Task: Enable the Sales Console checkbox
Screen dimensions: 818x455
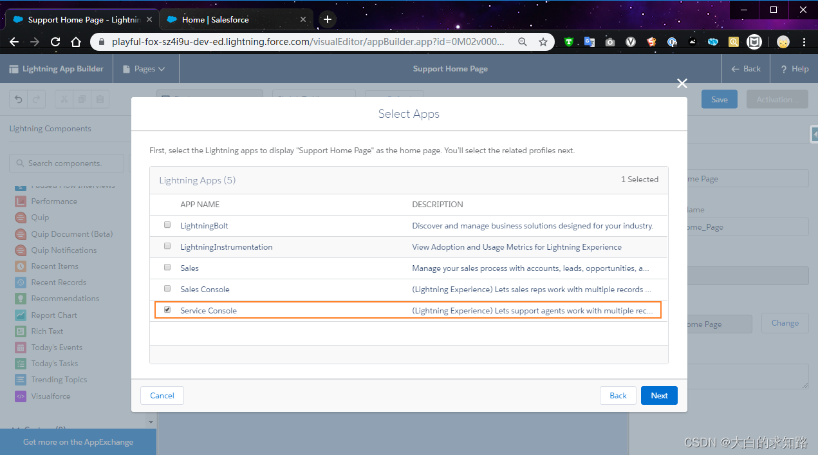Action: (167, 288)
